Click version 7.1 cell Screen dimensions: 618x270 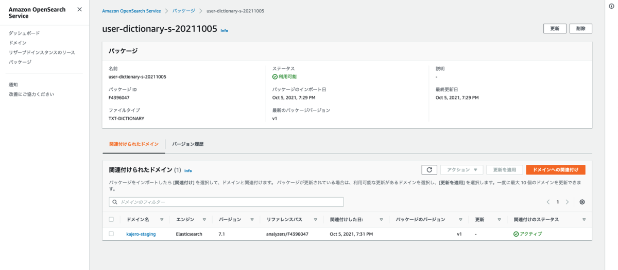tap(222, 234)
